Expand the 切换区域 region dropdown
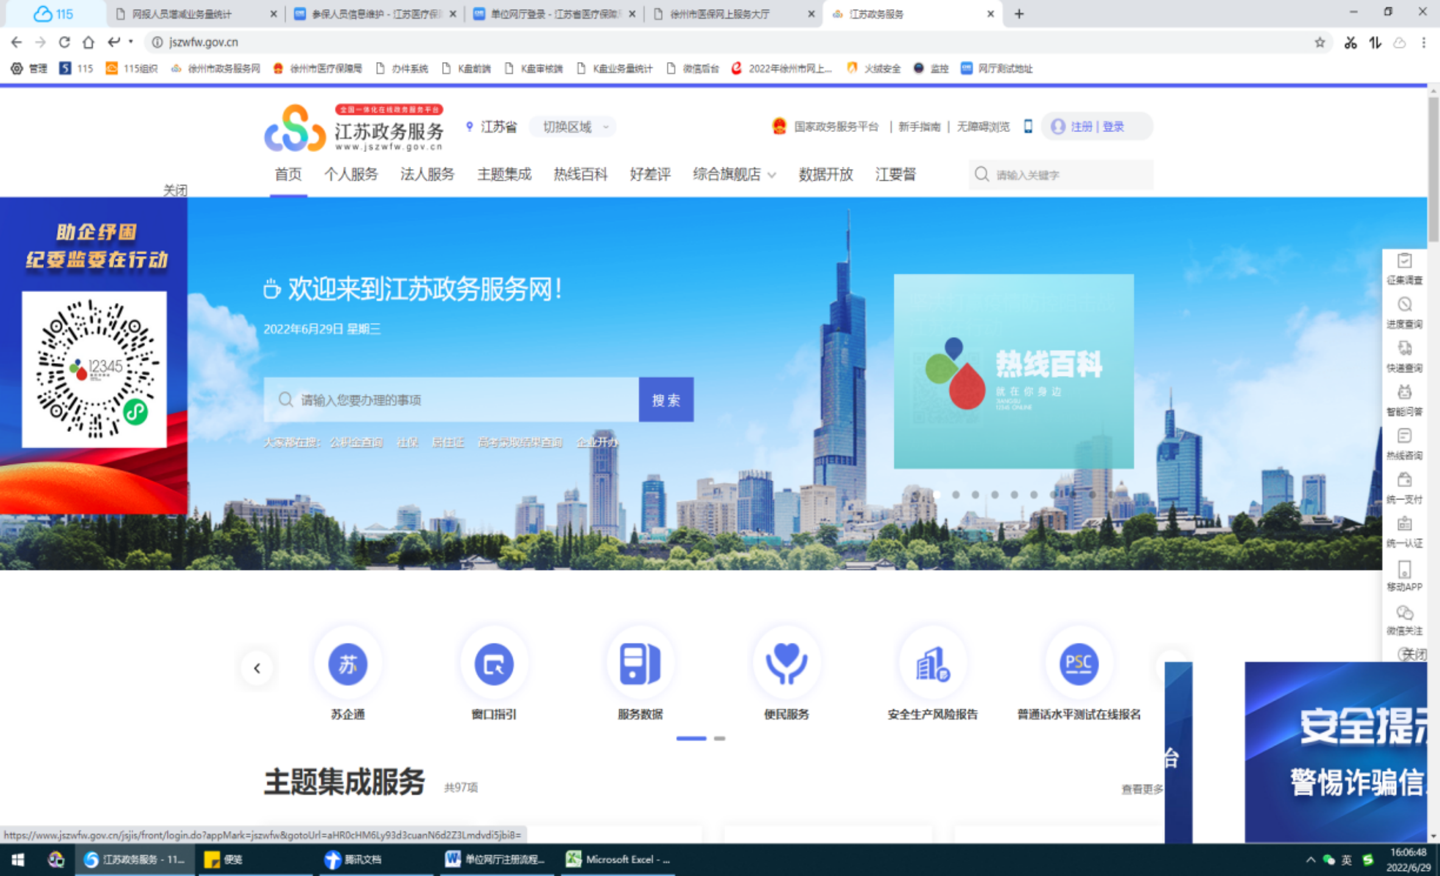The width and height of the screenshot is (1440, 876). click(x=573, y=127)
